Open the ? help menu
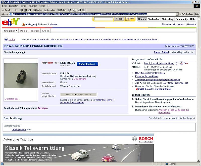Screen dimensions: 201x166 pyautogui.click(x=48, y=6)
